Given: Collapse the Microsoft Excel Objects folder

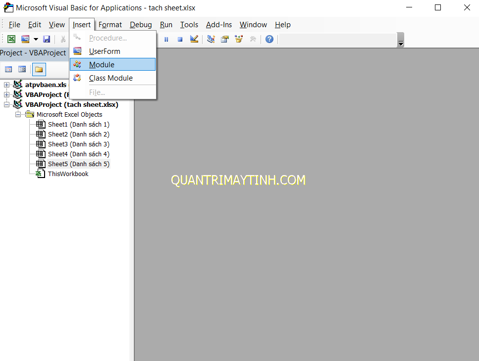Looking at the screenshot, I should pos(18,115).
